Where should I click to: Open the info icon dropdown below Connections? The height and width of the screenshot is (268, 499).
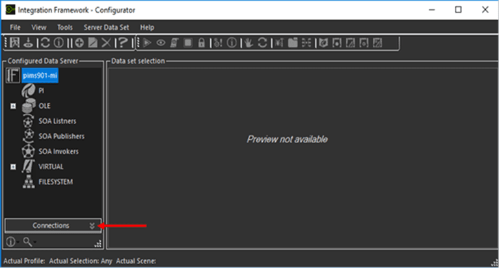[x=13, y=242]
